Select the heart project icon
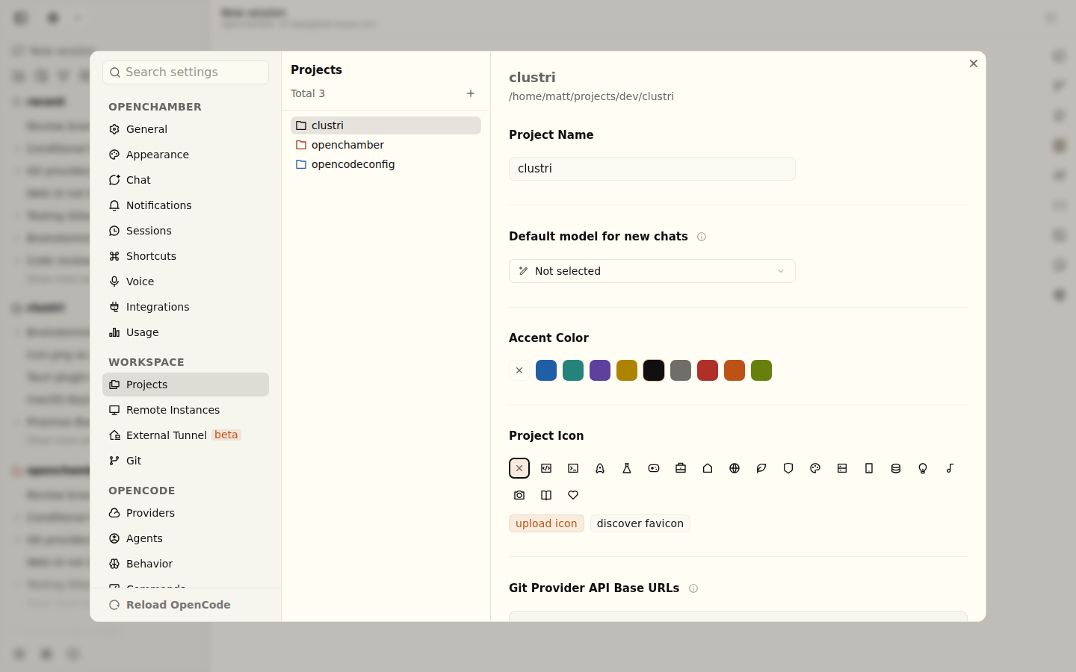The height and width of the screenshot is (672, 1076). 573,495
